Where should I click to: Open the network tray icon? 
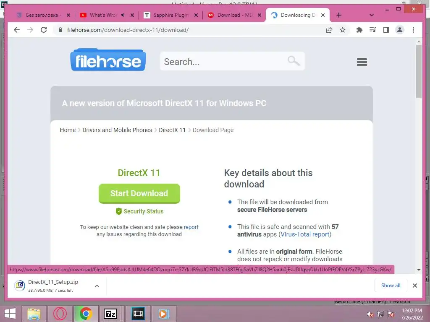pyautogui.click(x=380, y=314)
